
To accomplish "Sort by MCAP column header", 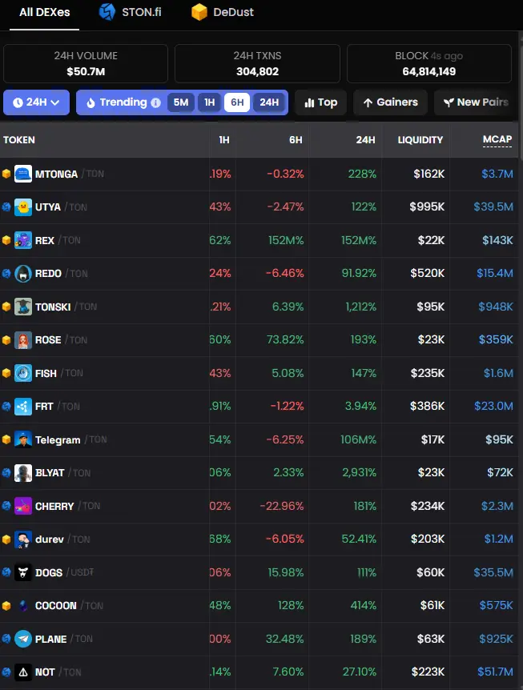I will tap(497, 140).
